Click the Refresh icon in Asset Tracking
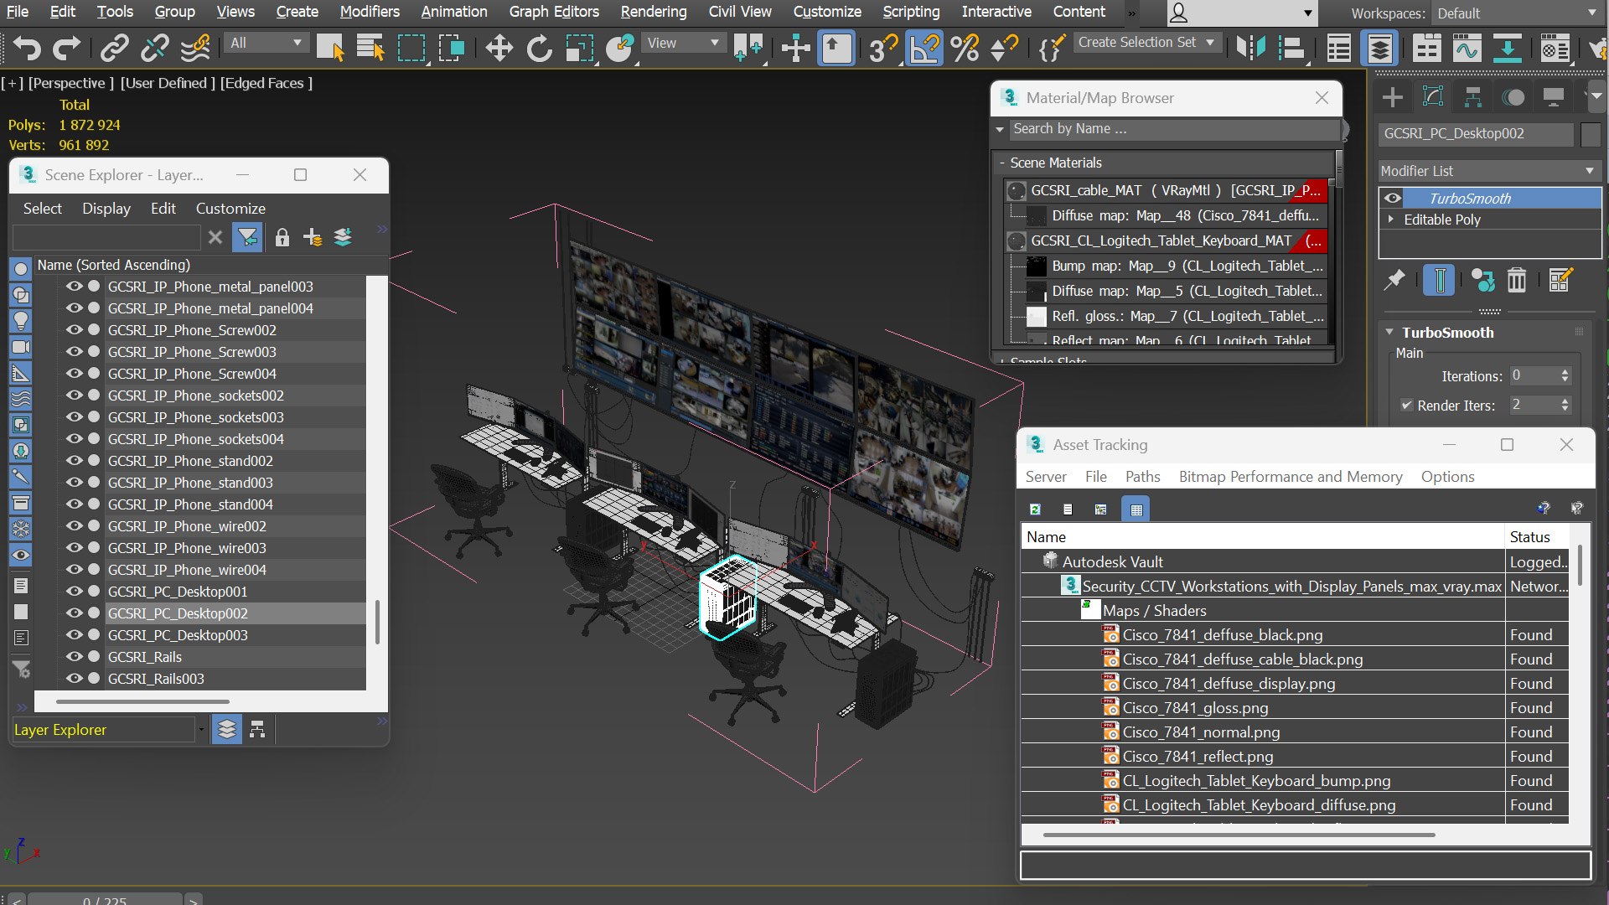This screenshot has width=1609, height=905. pos(1035,509)
